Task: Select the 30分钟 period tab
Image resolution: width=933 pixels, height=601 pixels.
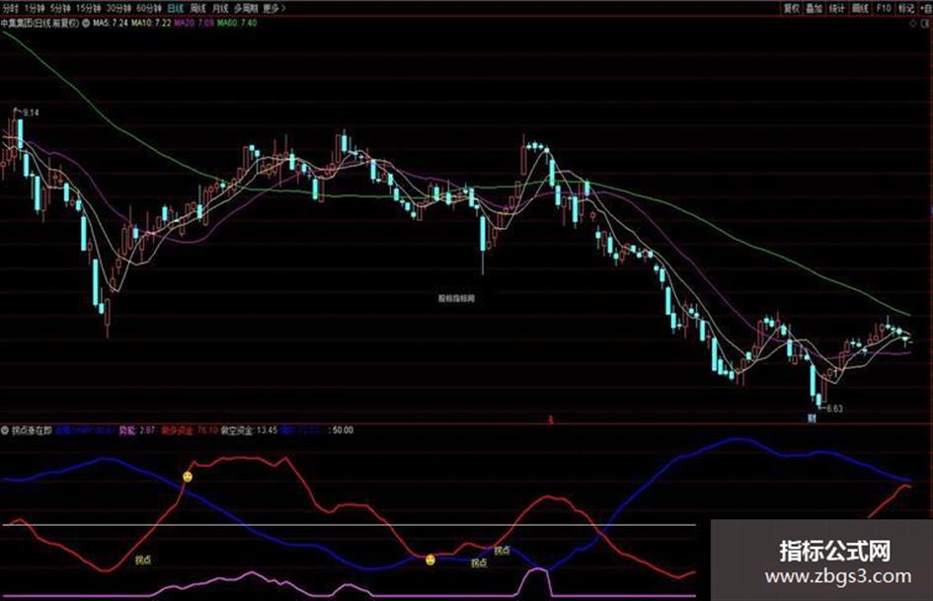Action: click(118, 8)
